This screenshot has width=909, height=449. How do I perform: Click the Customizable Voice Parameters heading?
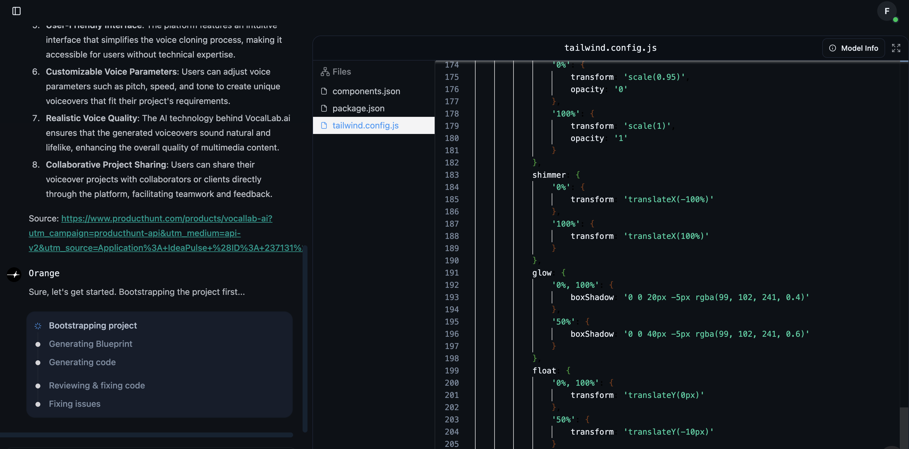(x=112, y=72)
